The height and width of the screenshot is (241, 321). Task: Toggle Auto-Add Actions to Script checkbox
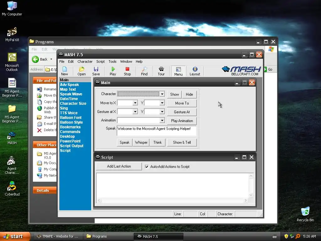147,167
